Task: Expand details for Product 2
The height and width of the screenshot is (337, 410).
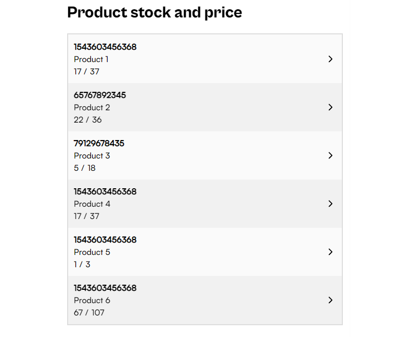Action: [x=331, y=107]
